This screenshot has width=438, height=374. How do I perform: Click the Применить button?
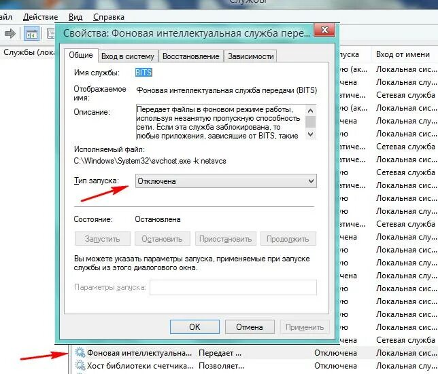(x=305, y=327)
